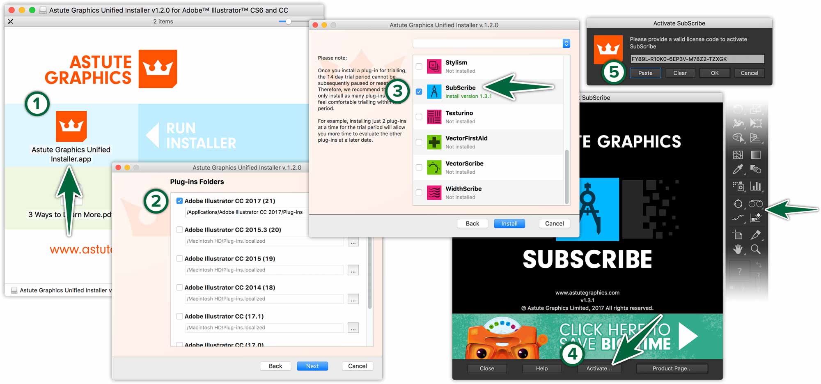821x384 pixels.
Task: Click the license code input field
Action: pyautogui.click(x=697, y=59)
